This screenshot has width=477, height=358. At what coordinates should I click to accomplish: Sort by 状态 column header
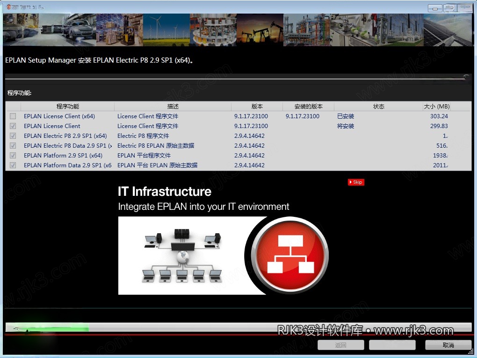pyautogui.click(x=378, y=107)
